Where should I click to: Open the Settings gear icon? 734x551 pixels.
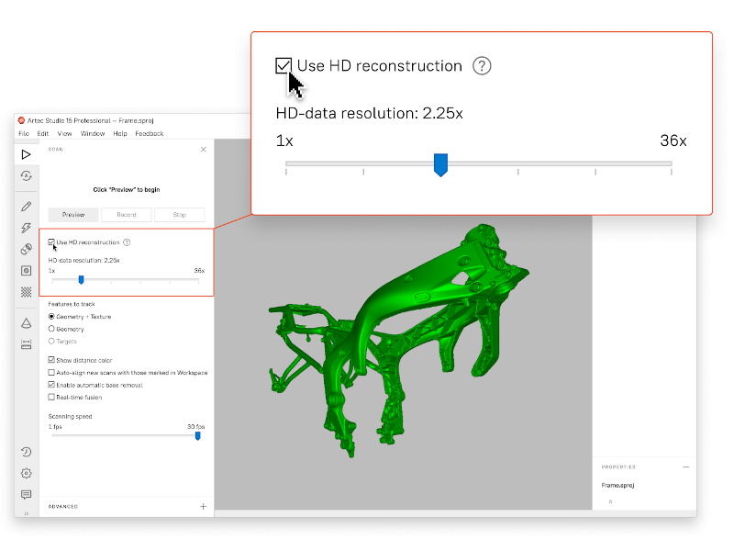tap(26, 474)
